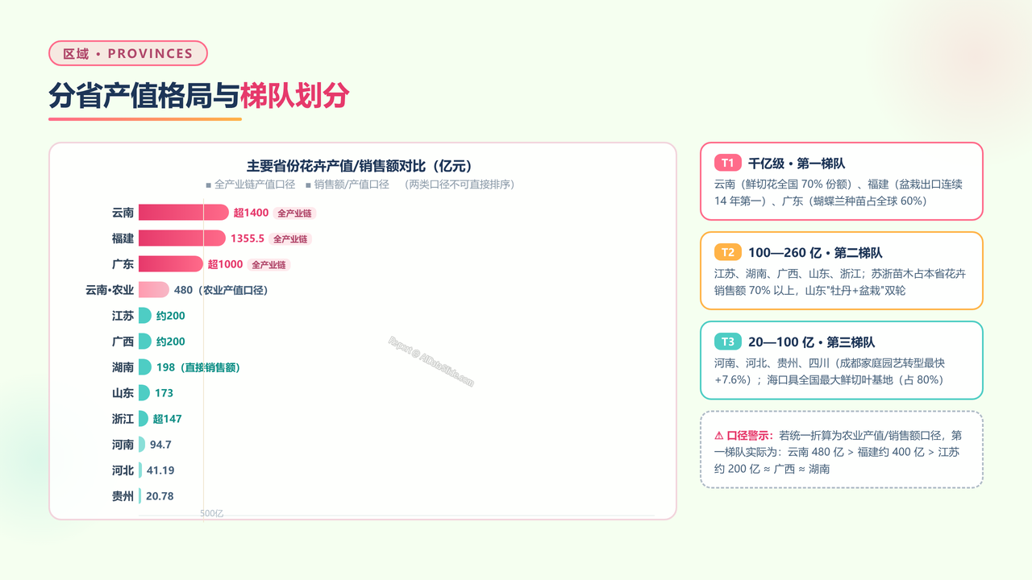Screen dimensions: 1032x580
Task: Click the value label 94.7
Action: pos(160,445)
